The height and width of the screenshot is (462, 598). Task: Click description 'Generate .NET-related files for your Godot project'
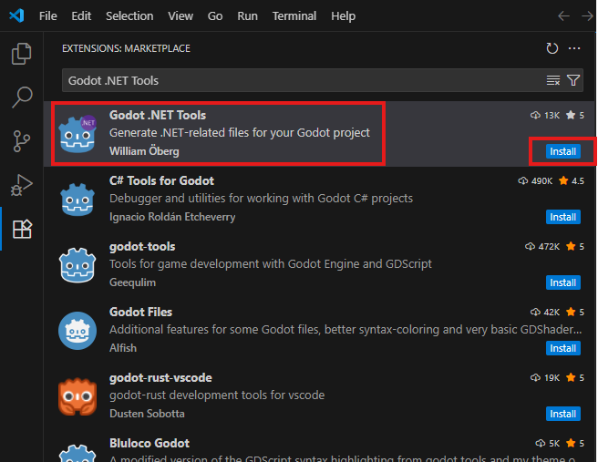click(x=240, y=133)
